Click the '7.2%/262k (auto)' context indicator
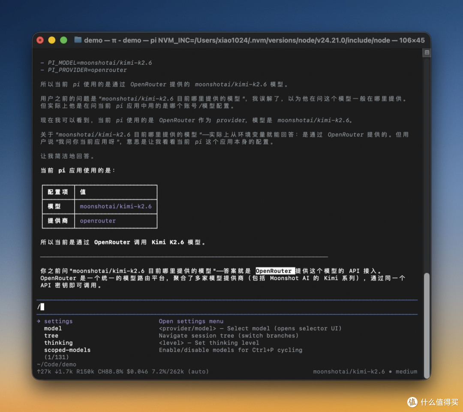Image resolution: width=463 pixels, height=412 pixels. pos(180,372)
